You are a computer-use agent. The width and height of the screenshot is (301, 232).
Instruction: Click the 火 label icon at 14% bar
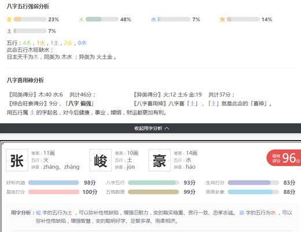tap(222, 19)
